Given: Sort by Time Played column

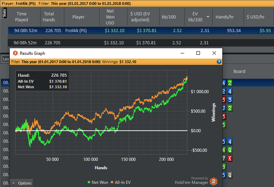Looking at the screenshot, I should point(22,17).
